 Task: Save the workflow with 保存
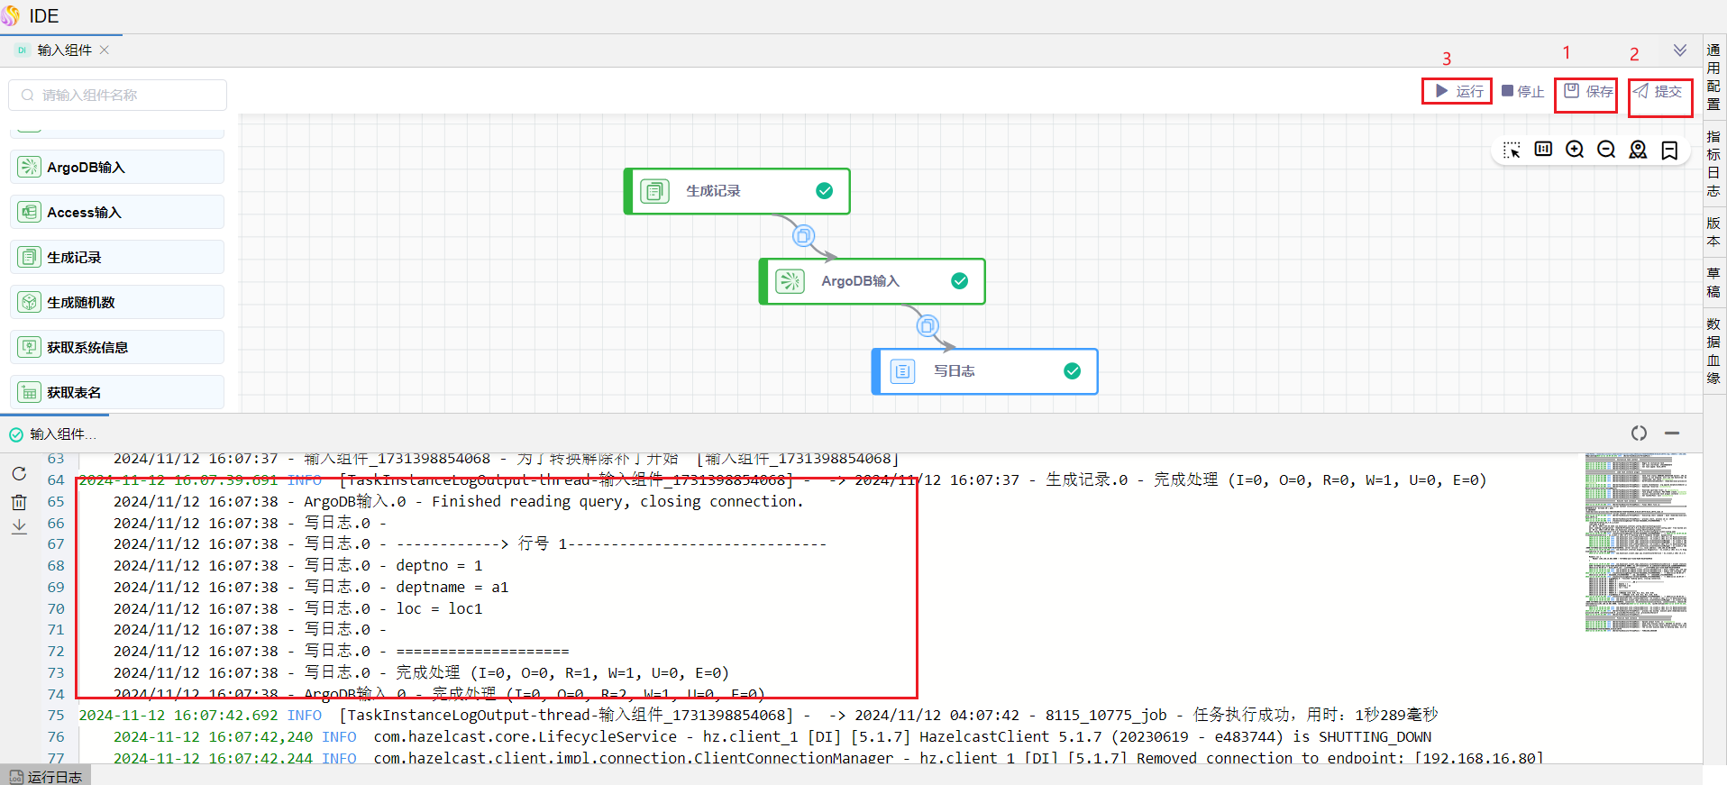pyautogui.click(x=1588, y=91)
